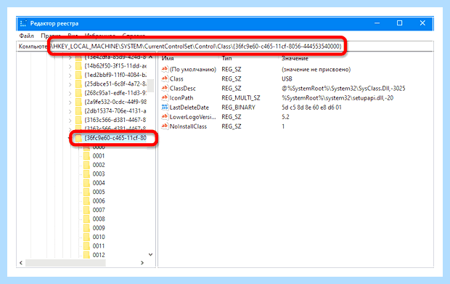Viewport: 450px width, 284px height.
Task: Click folder icon of subkey 0001
Action: tap(86, 156)
